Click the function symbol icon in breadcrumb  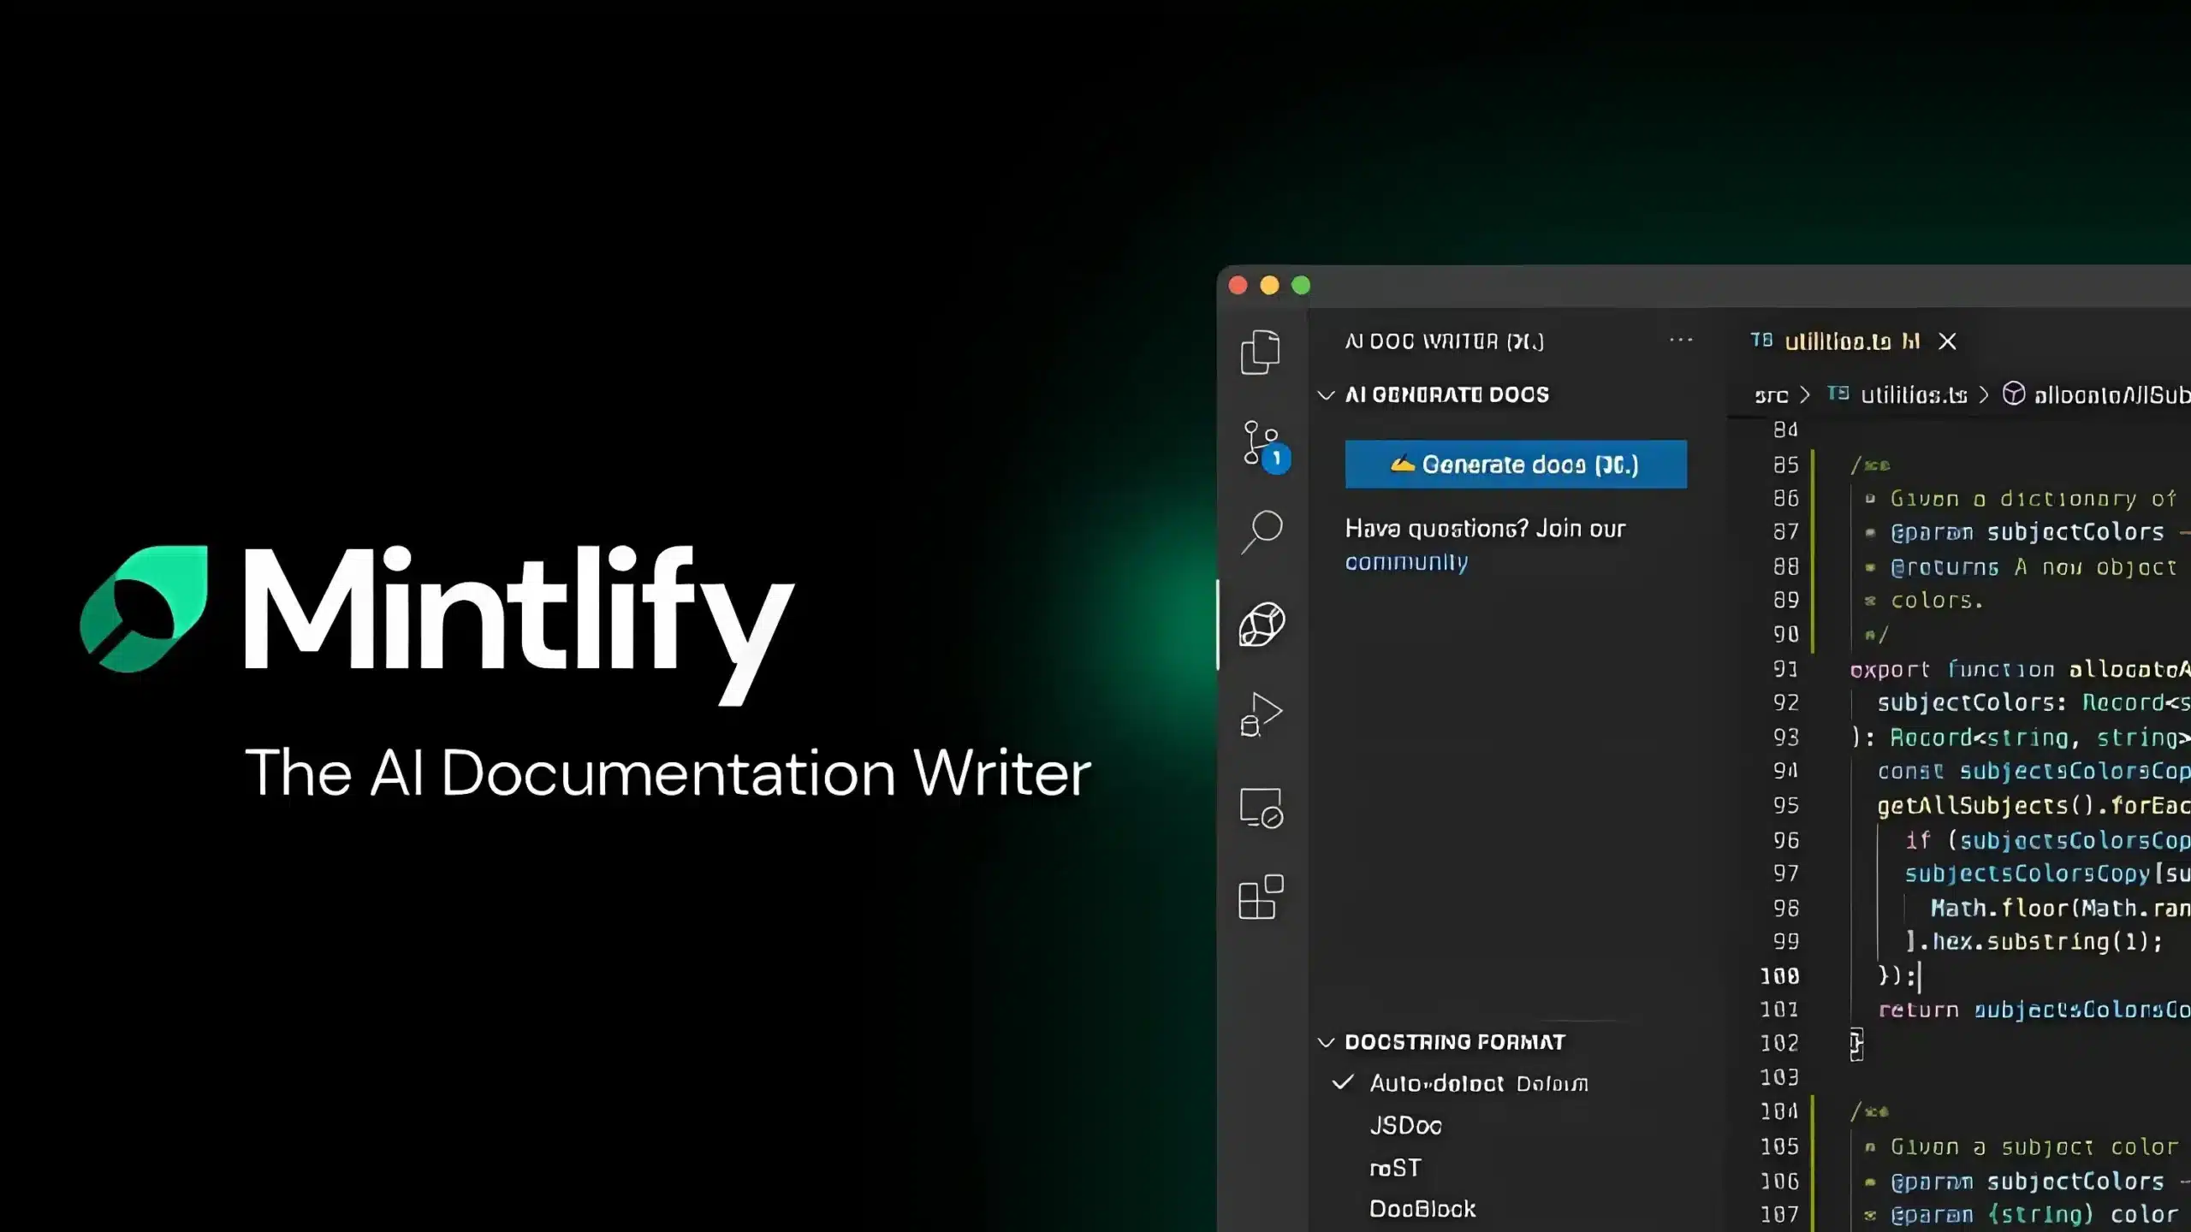pos(2013,394)
